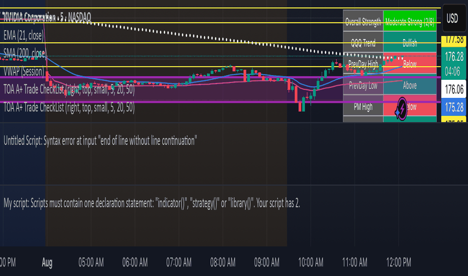This screenshot has height=276, width=468.
Task: Click the Overall Strength table cell
Action: pos(363,21)
